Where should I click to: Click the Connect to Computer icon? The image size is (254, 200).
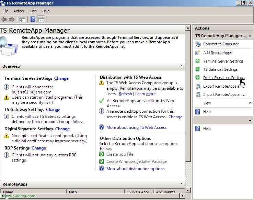point(198,44)
